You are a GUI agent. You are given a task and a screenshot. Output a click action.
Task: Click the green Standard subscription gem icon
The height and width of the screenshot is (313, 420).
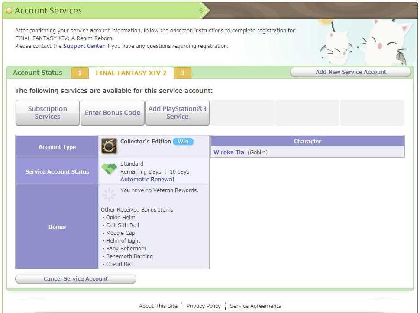[109, 168]
